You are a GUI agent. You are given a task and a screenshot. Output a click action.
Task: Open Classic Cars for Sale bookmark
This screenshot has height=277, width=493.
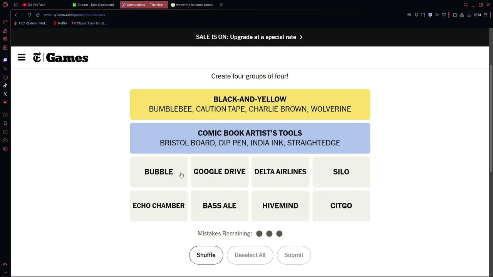[89, 23]
